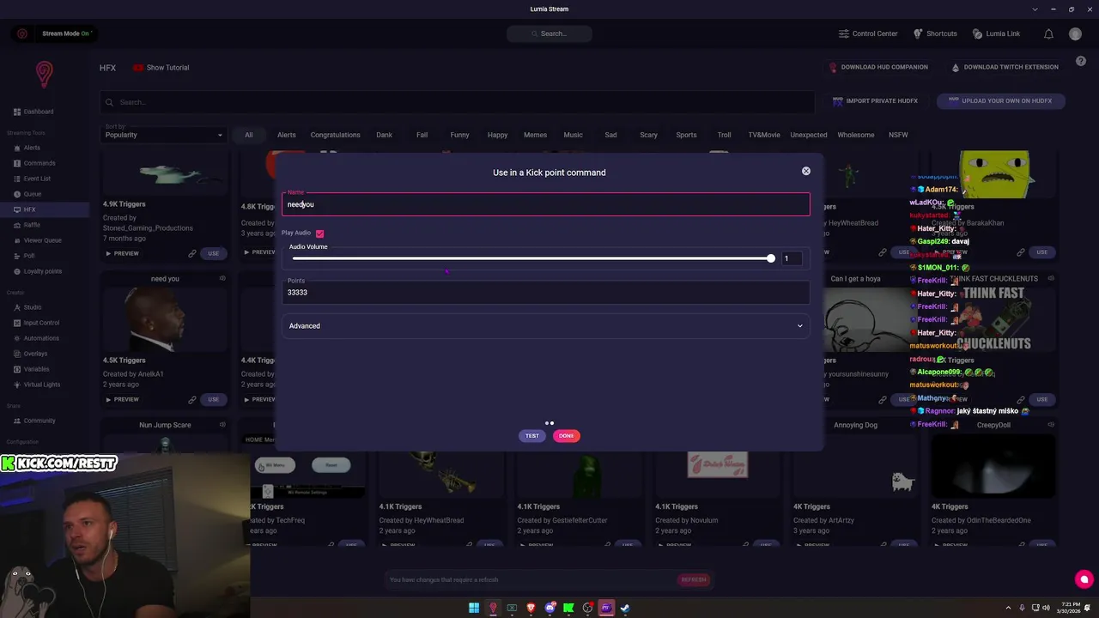Click the Name input field

[x=546, y=204]
